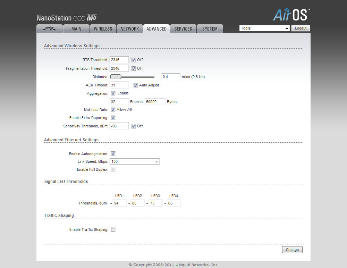Uncheck the RTS Threshold Off checkbox
347x268 pixels.
[x=134, y=60]
